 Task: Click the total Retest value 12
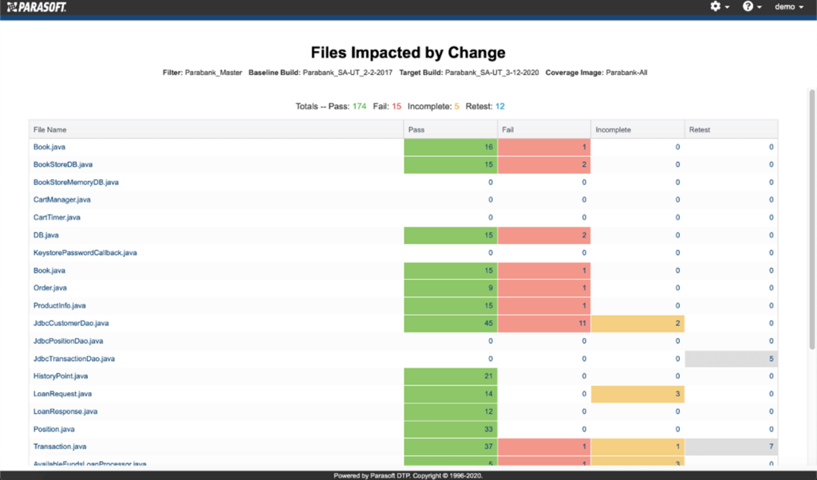499,106
